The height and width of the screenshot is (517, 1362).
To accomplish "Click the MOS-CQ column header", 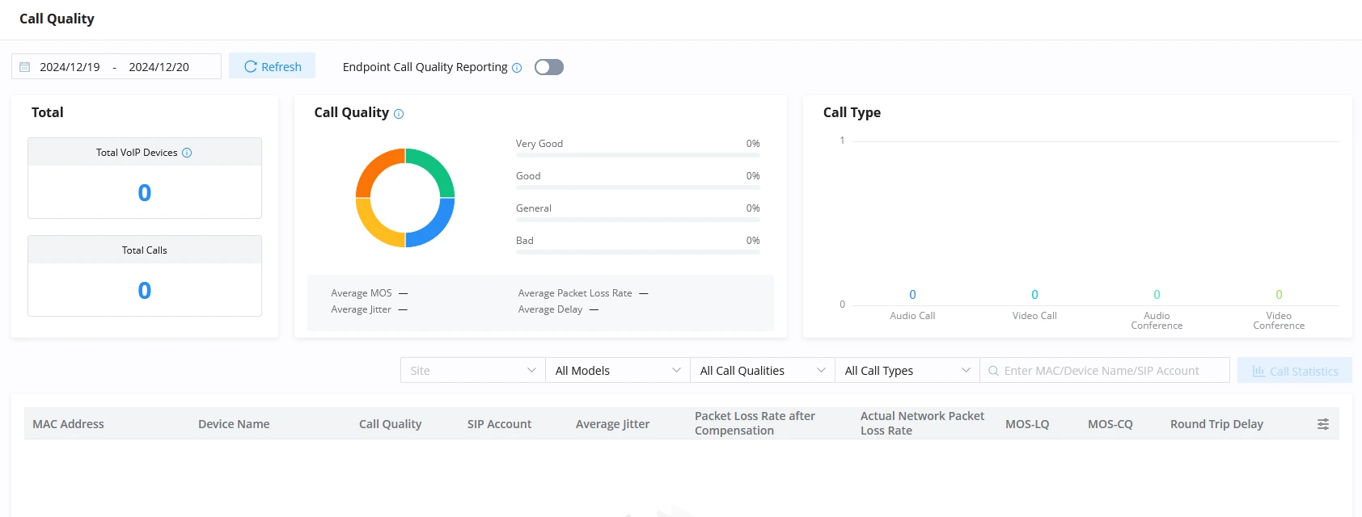I will tap(1110, 424).
